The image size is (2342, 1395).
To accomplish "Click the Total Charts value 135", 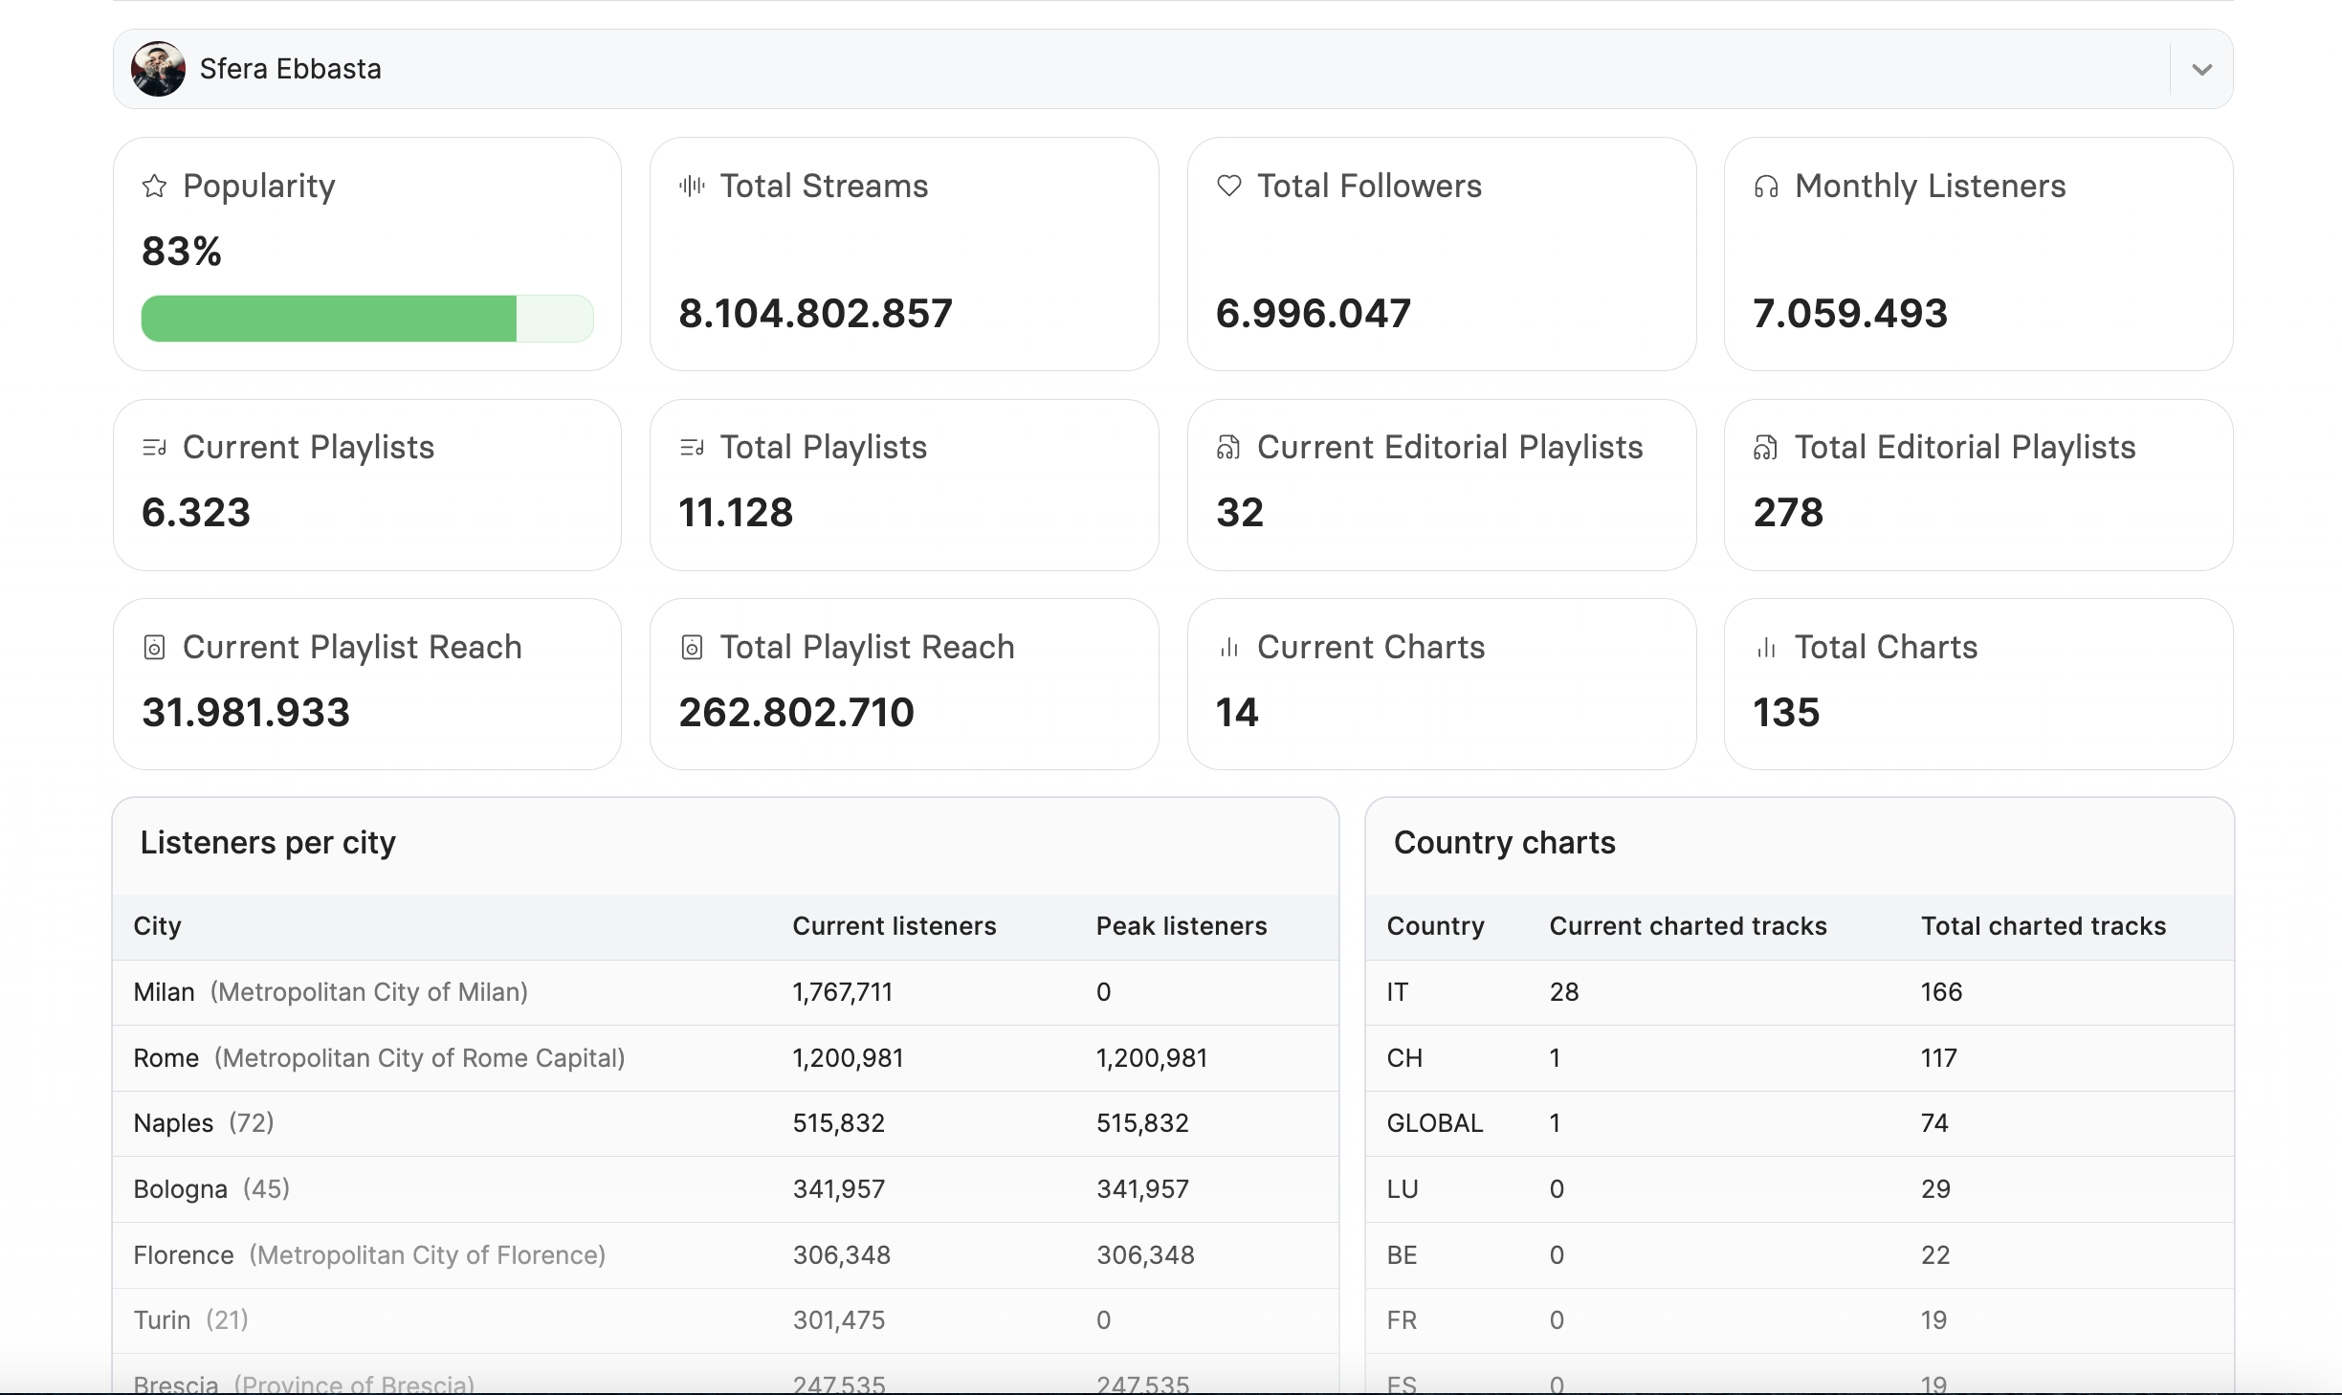I will click(1786, 712).
